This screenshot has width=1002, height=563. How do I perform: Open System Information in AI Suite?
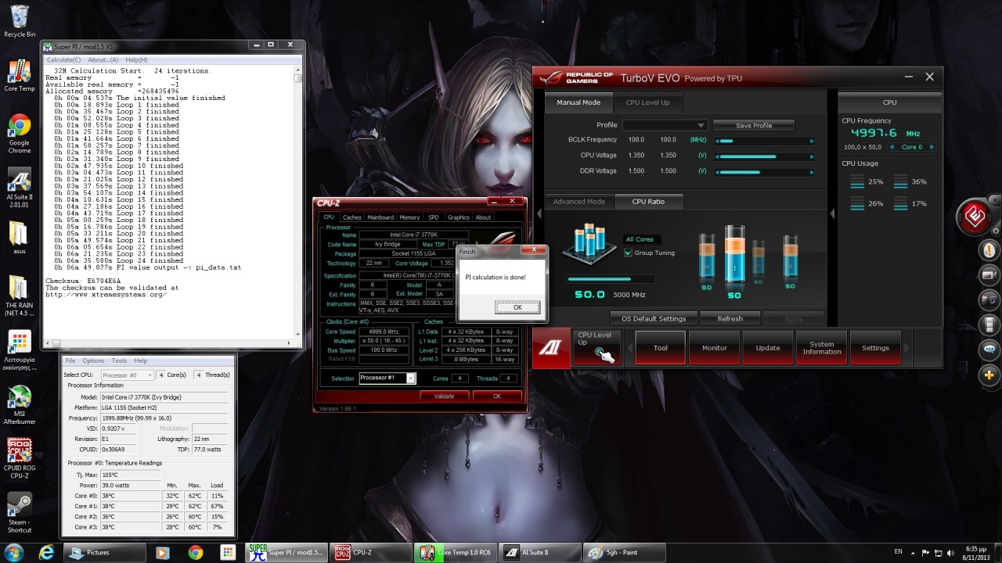pos(822,348)
